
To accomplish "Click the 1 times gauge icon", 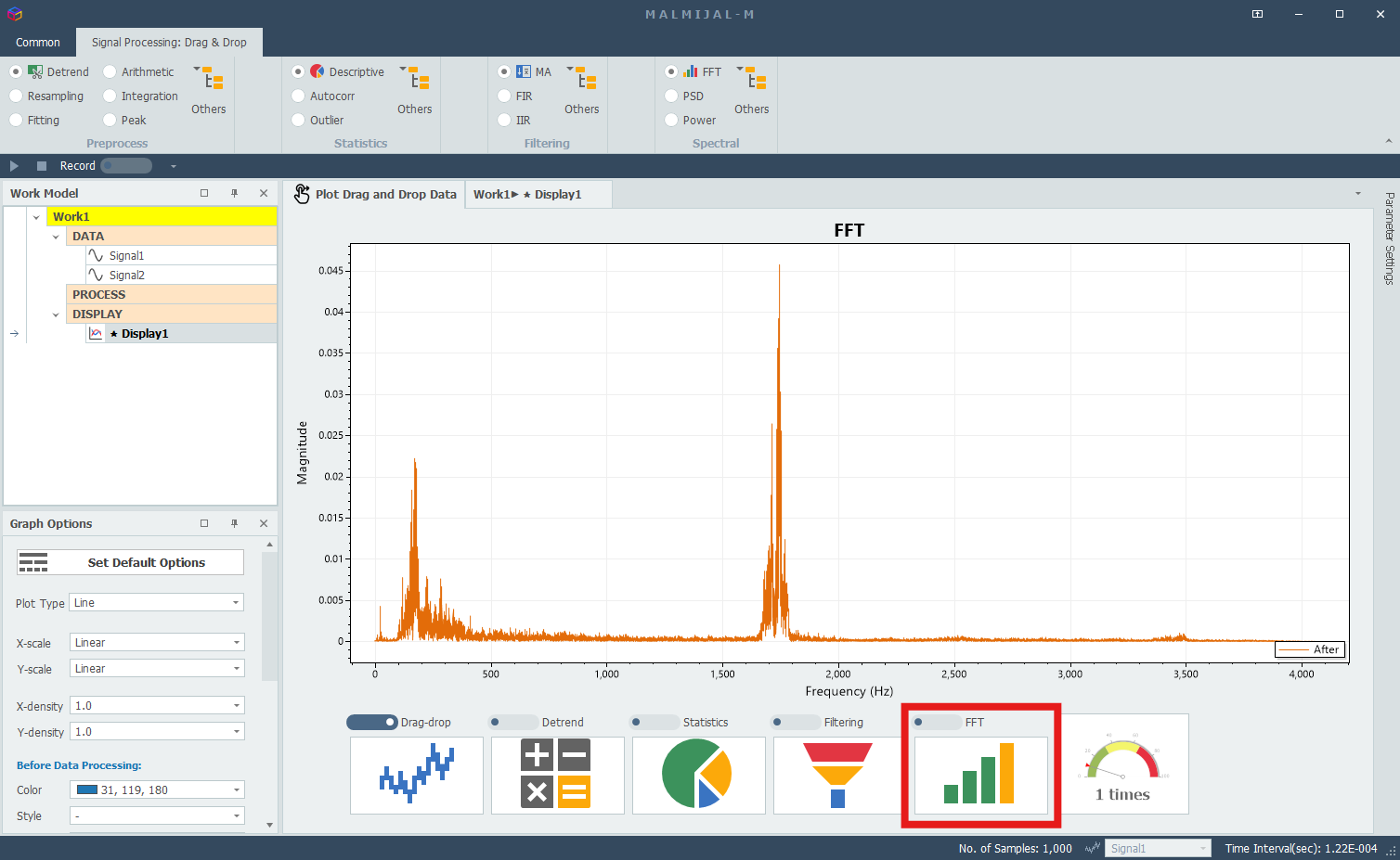I will tap(1122, 766).
